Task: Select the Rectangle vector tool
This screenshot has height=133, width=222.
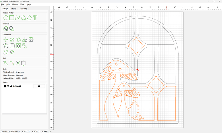Action: coord(12,18)
